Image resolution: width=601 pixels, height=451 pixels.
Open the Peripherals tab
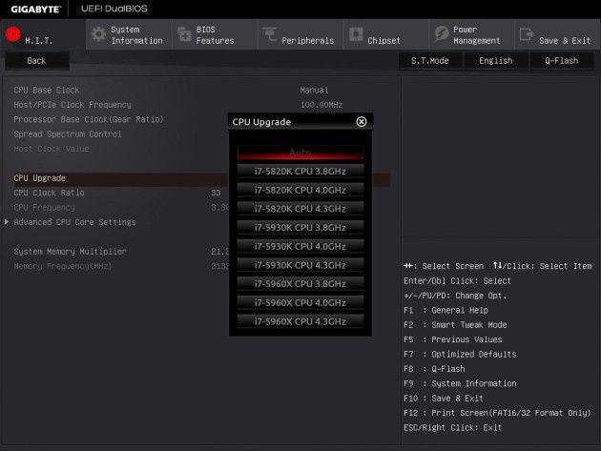(x=300, y=35)
